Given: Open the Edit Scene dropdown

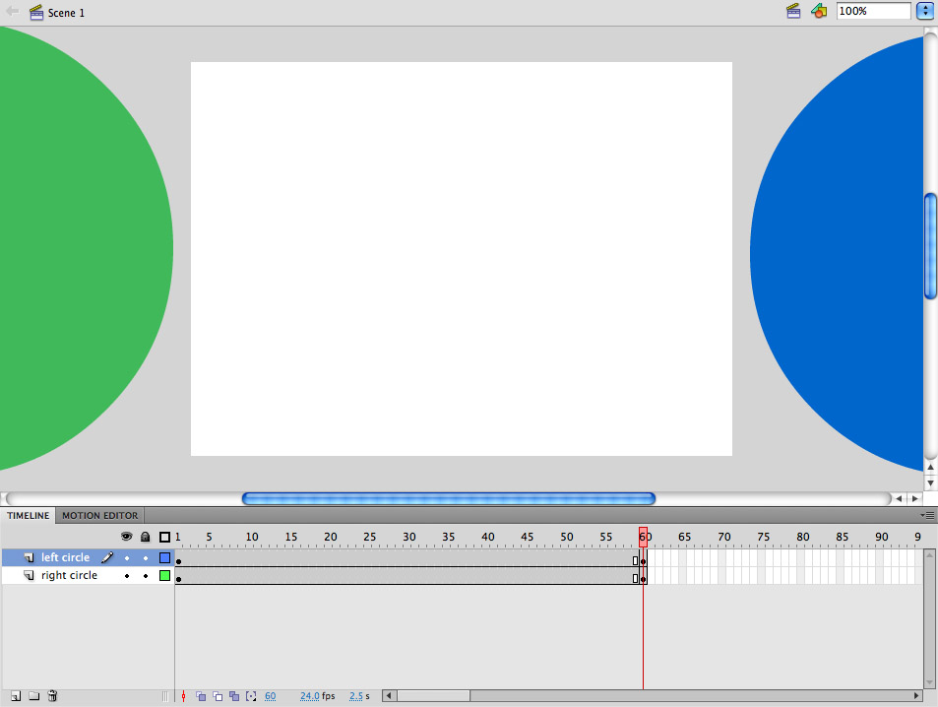Looking at the screenshot, I should pos(793,11).
